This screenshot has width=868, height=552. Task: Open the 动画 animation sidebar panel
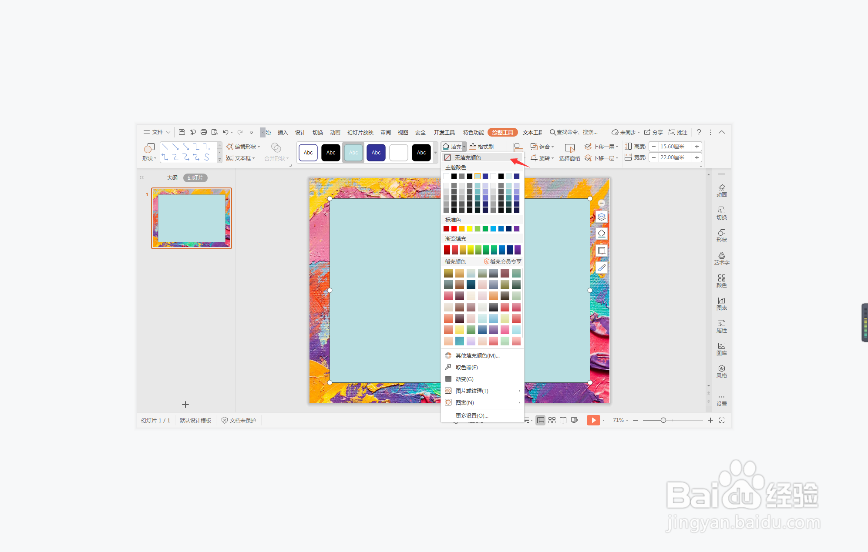[x=721, y=190]
